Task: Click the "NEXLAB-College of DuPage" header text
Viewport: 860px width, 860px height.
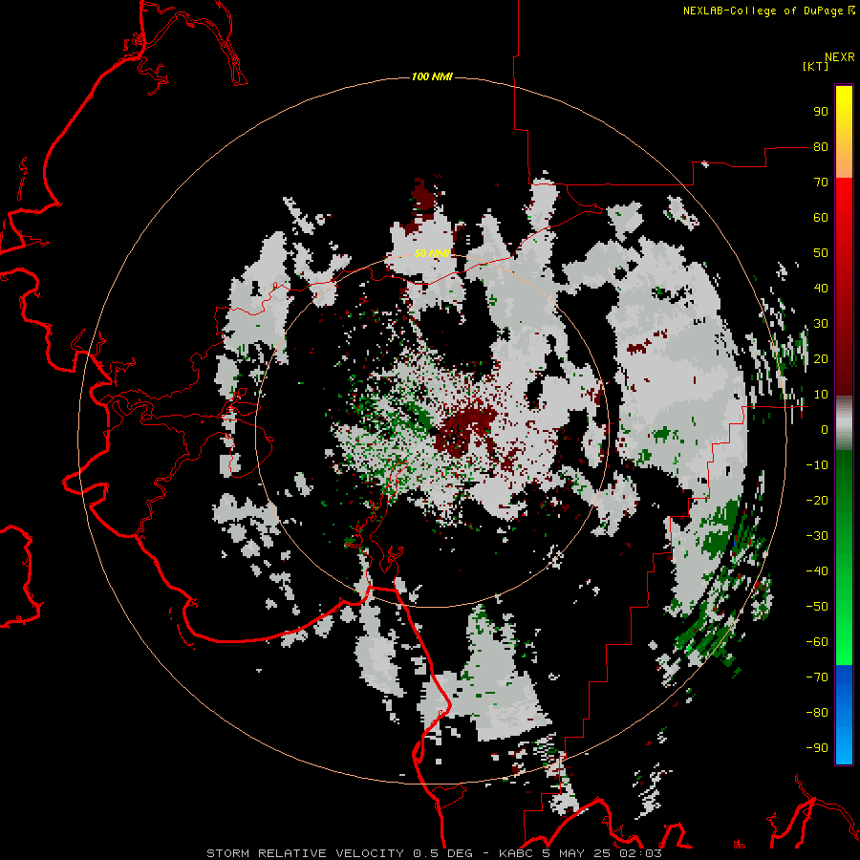Action: (x=763, y=11)
